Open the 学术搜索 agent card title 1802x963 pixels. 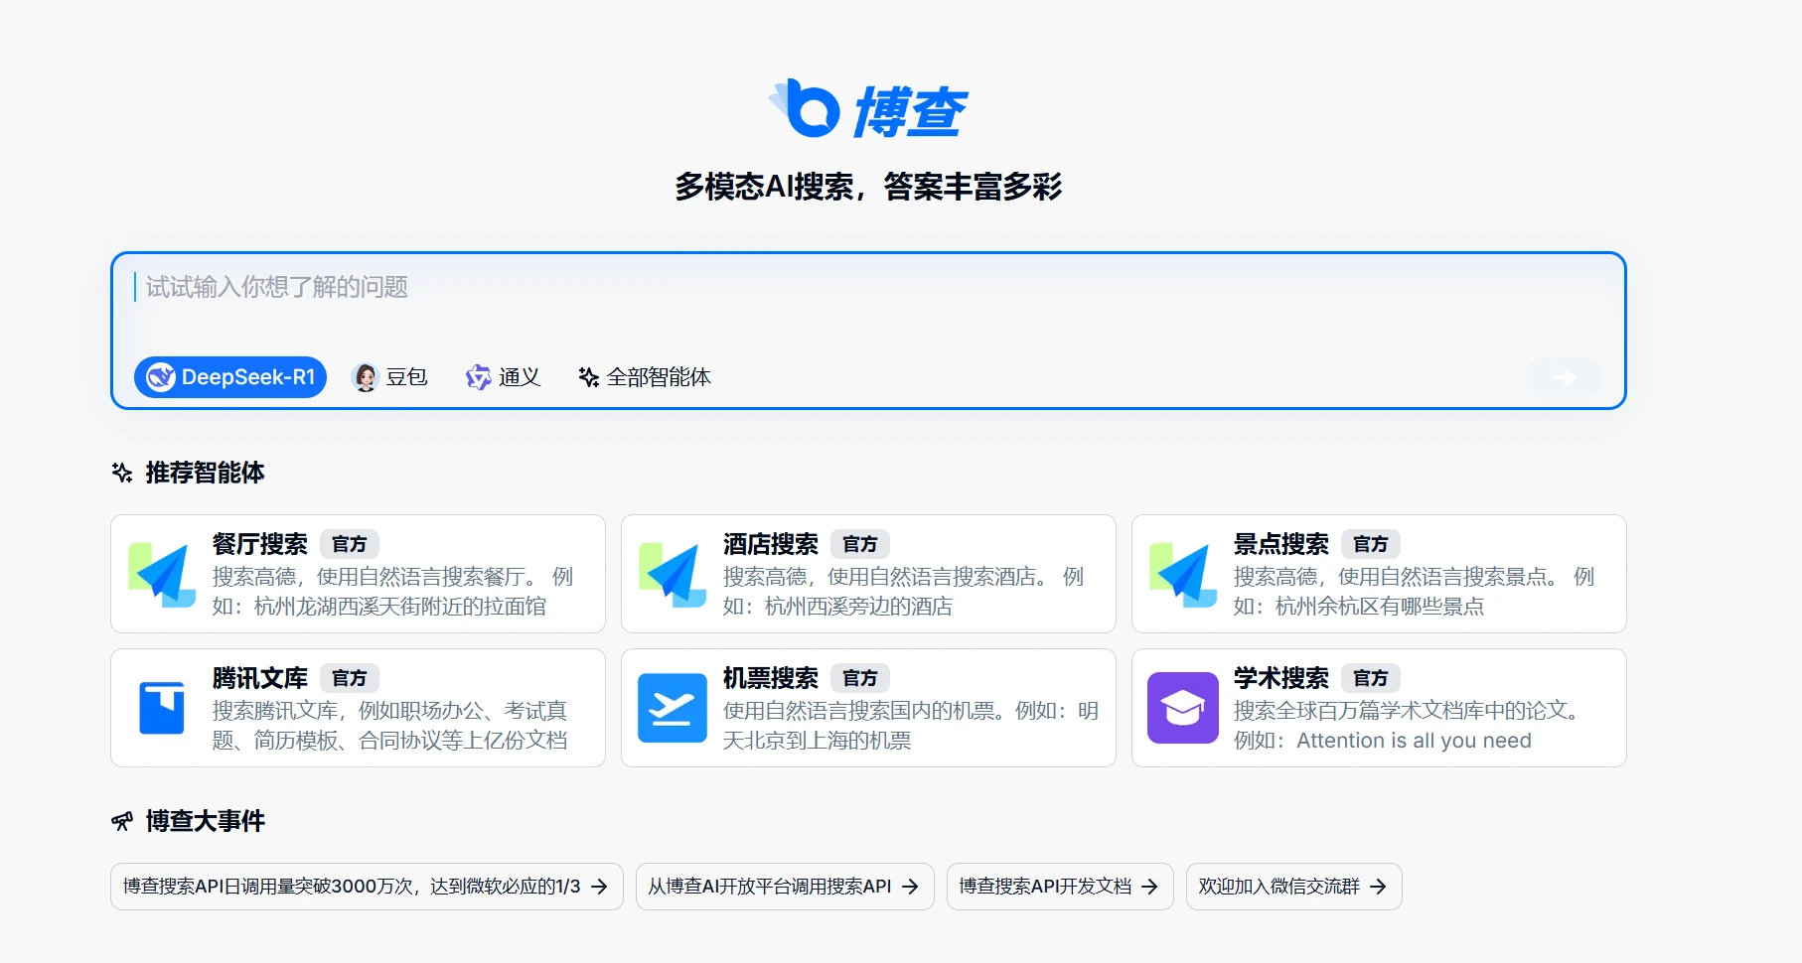point(1280,678)
